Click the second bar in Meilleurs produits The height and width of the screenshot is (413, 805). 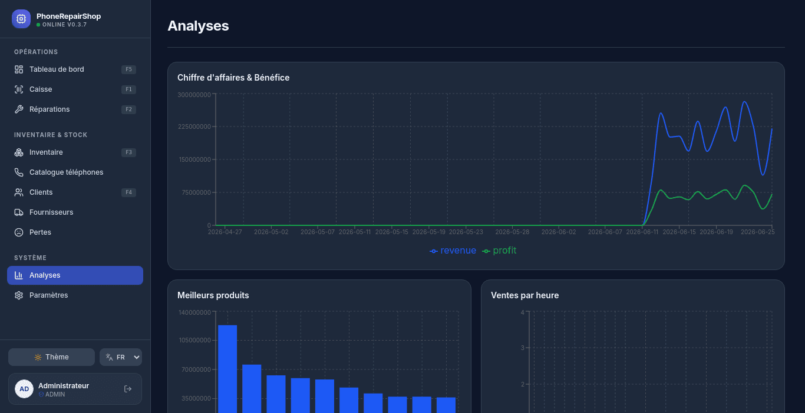click(252, 389)
